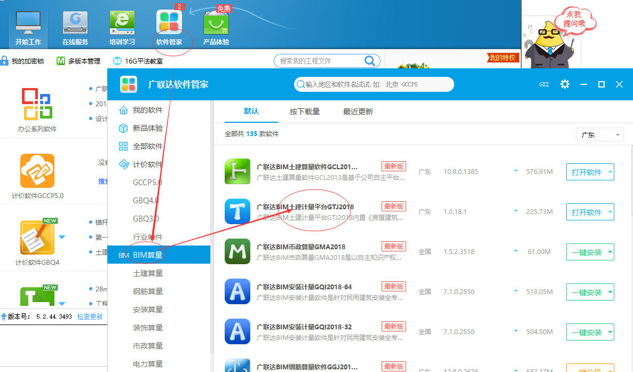Switch to the 最近更新 tab
This screenshot has height=372, width=633.
coord(358,112)
